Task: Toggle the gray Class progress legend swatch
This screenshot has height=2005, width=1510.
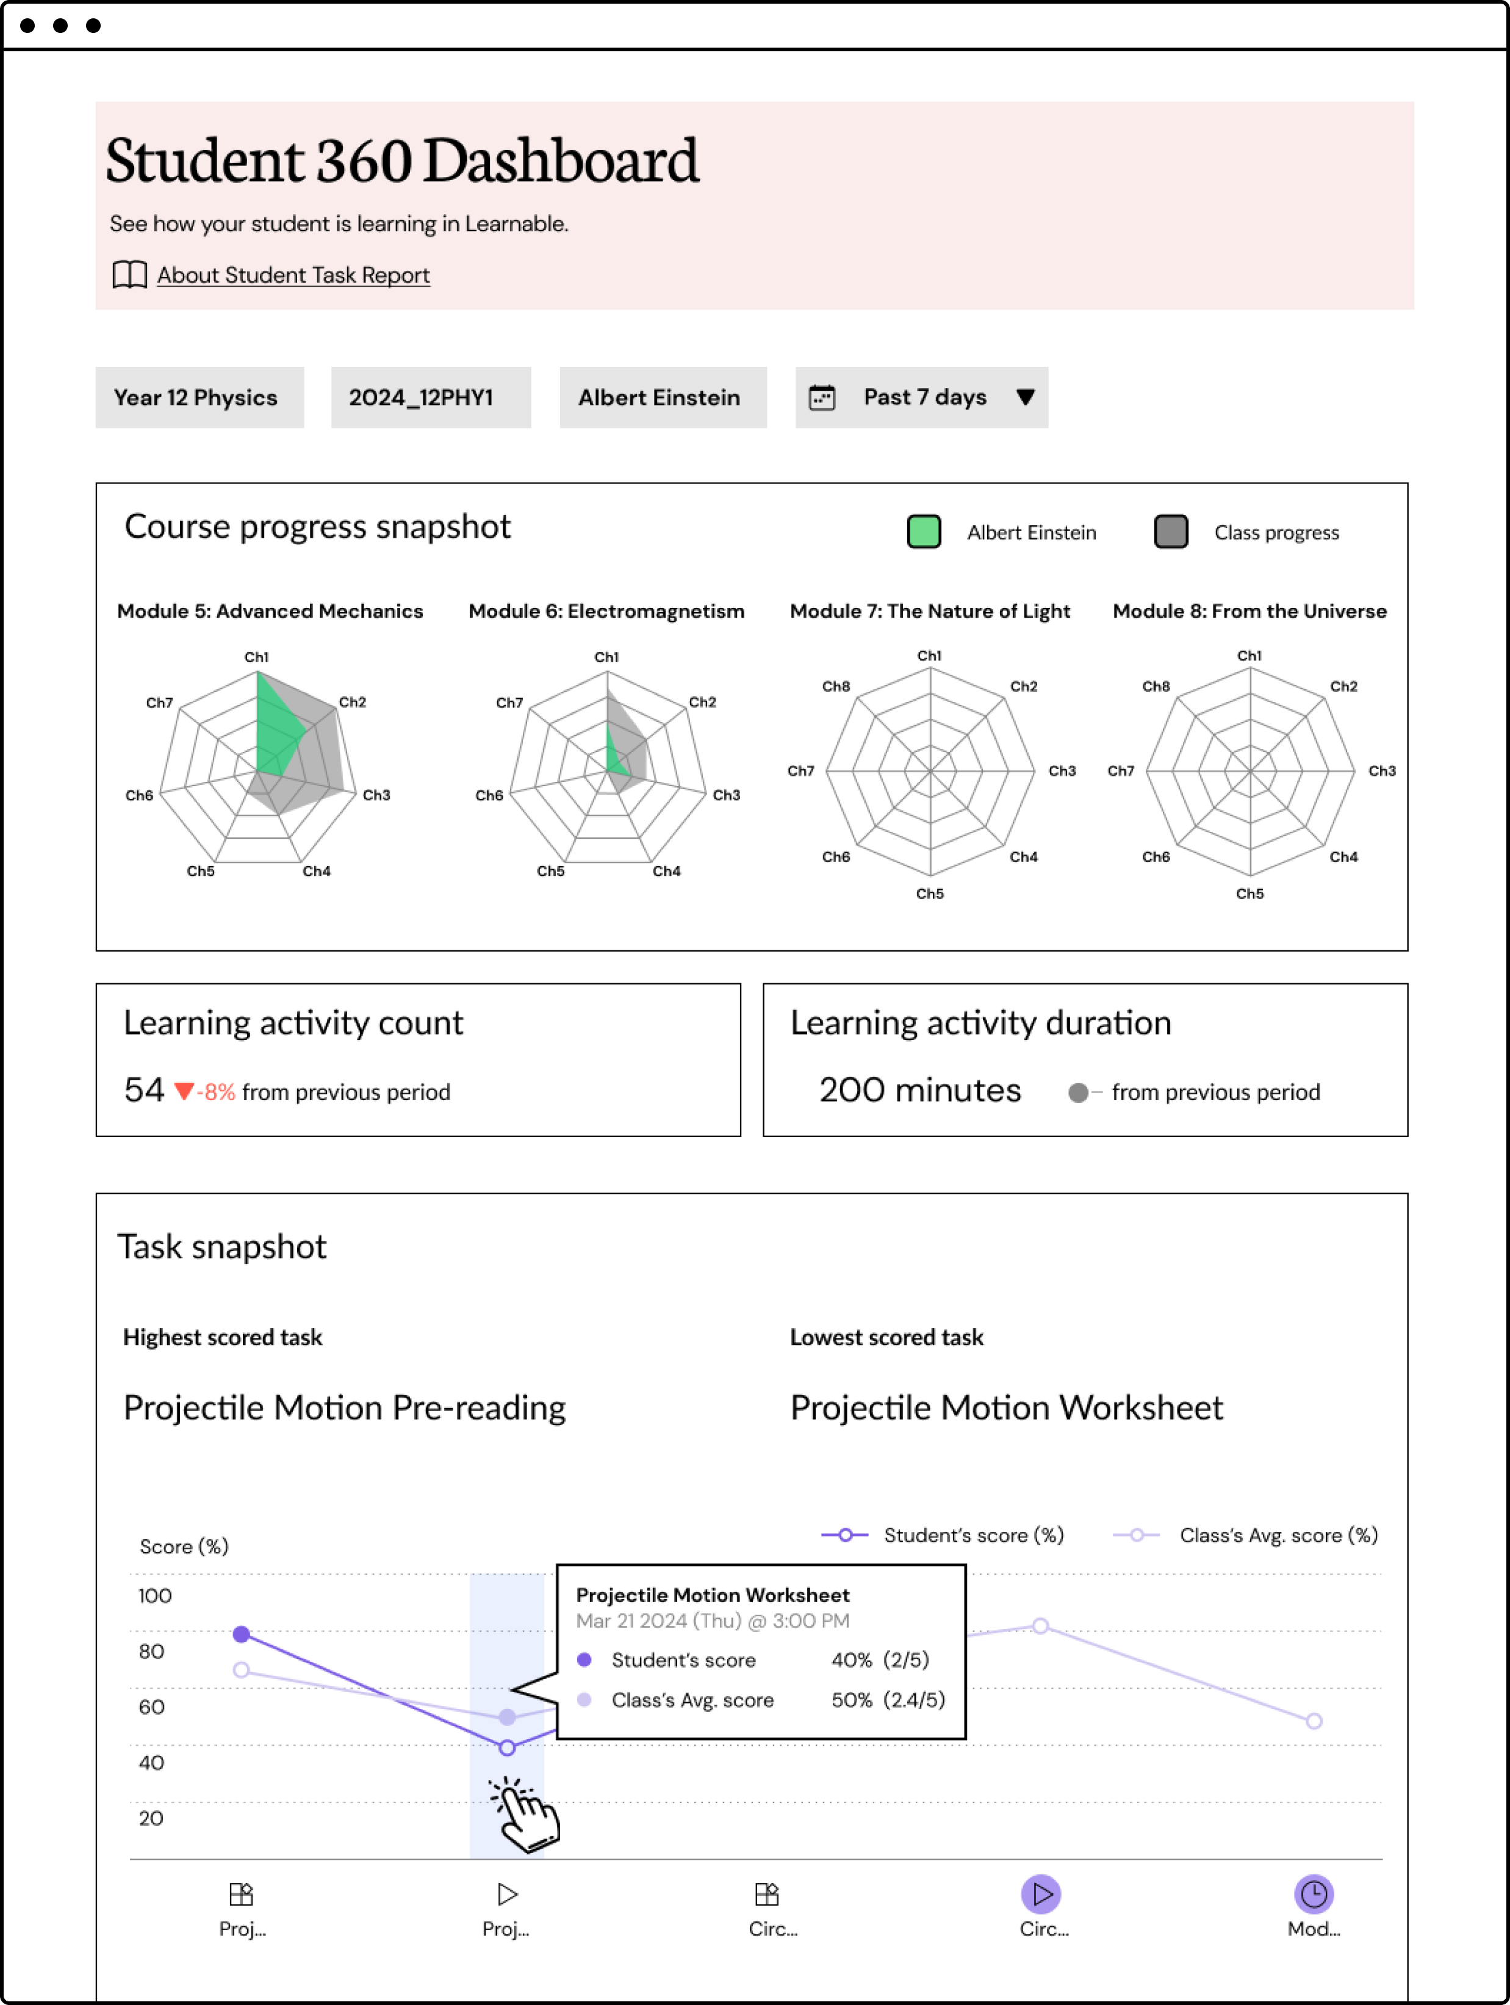Action: [x=1170, y=532]
